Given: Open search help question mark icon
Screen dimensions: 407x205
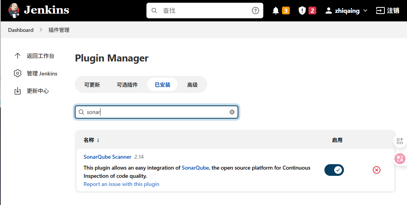Looking at the screenshot, I should click(x=255, y=11).
